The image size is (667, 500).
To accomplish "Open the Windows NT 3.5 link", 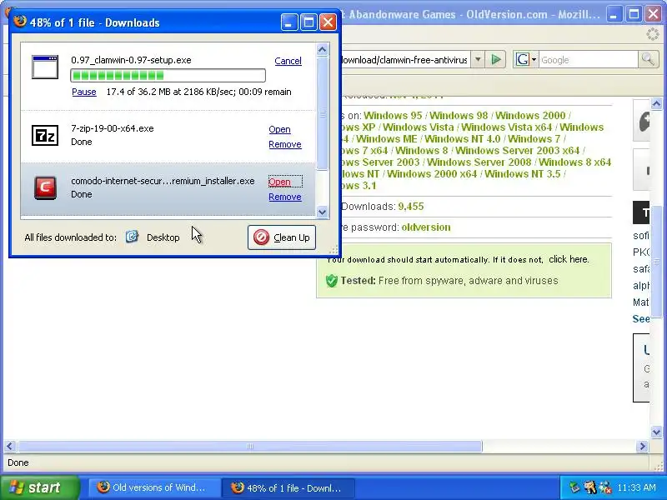I will coord(523,174).
